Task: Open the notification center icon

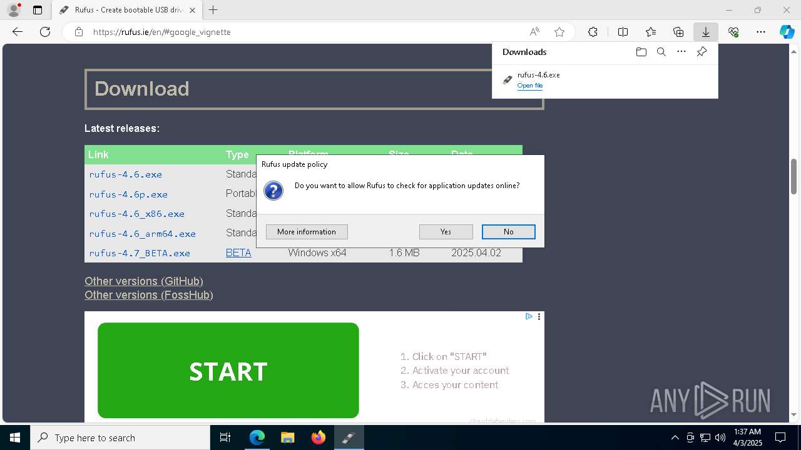Action: [x=780, y=437]
